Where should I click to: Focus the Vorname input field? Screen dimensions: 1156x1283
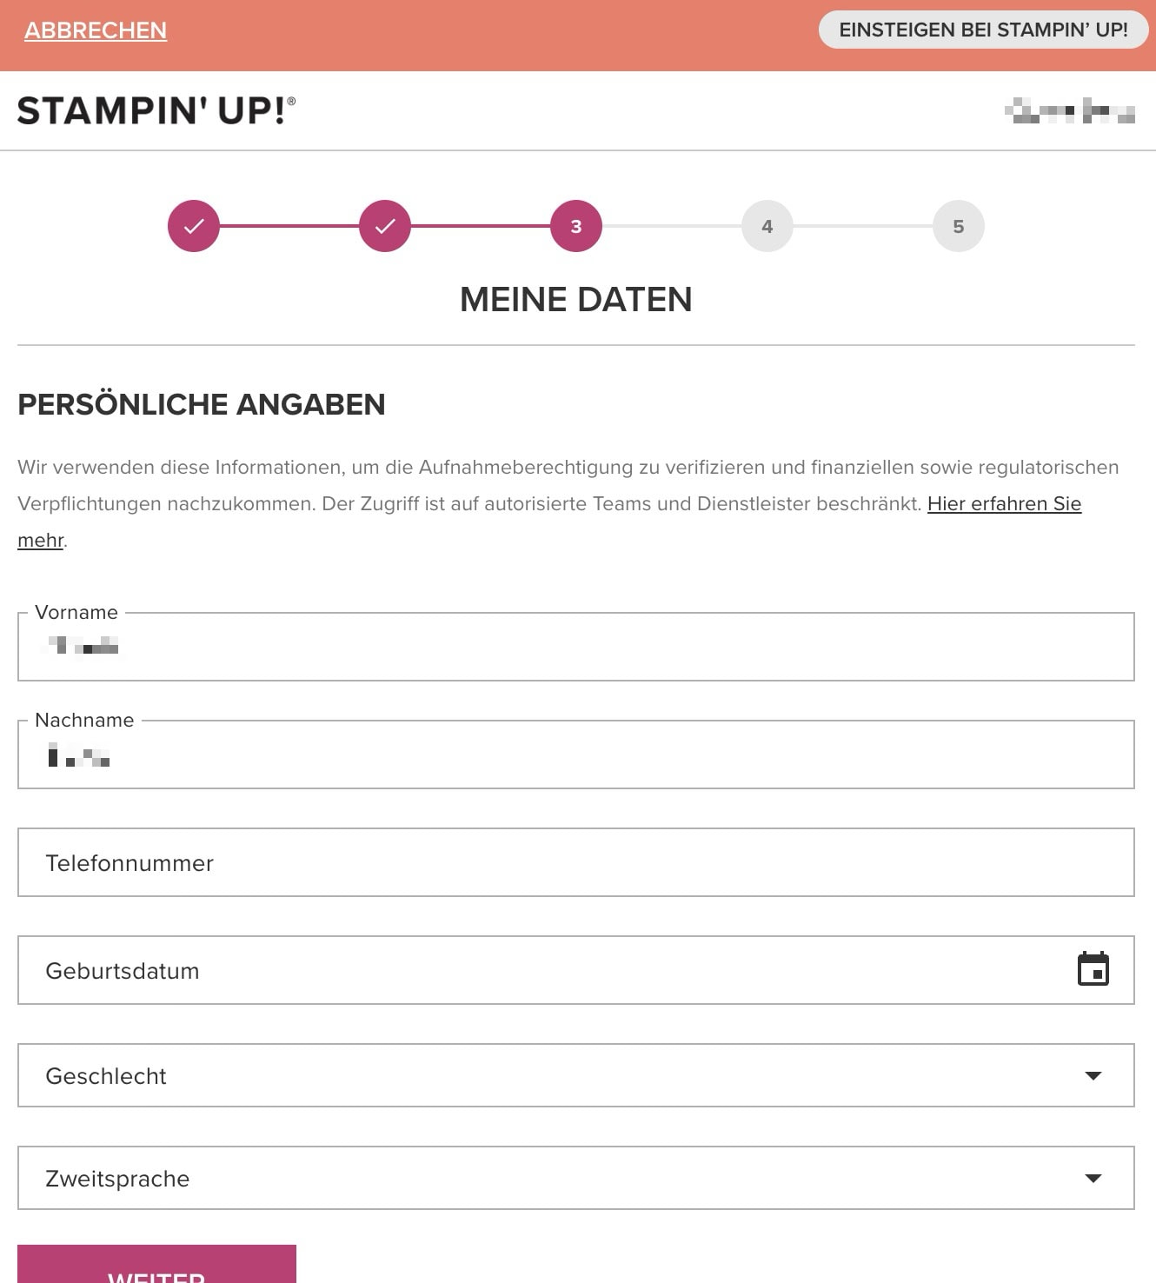coord(576,647)
